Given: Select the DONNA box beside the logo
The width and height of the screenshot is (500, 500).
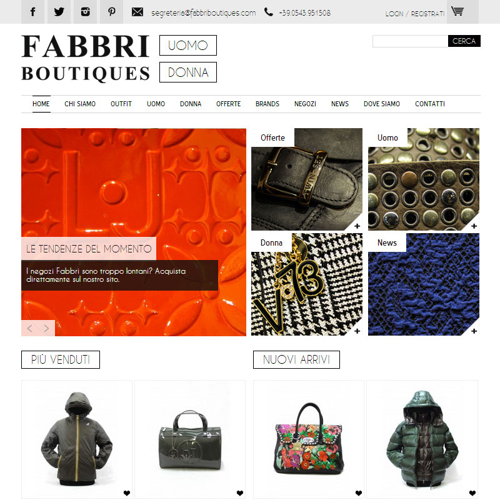Looking at the screenshot, I should 188,72.
